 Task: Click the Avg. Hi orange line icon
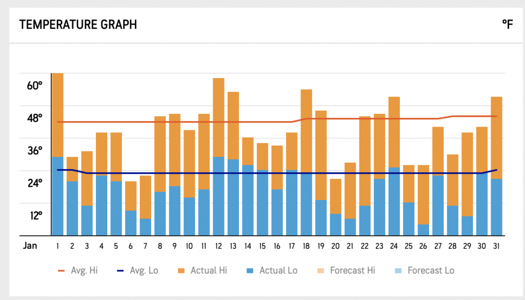point(62,271)
